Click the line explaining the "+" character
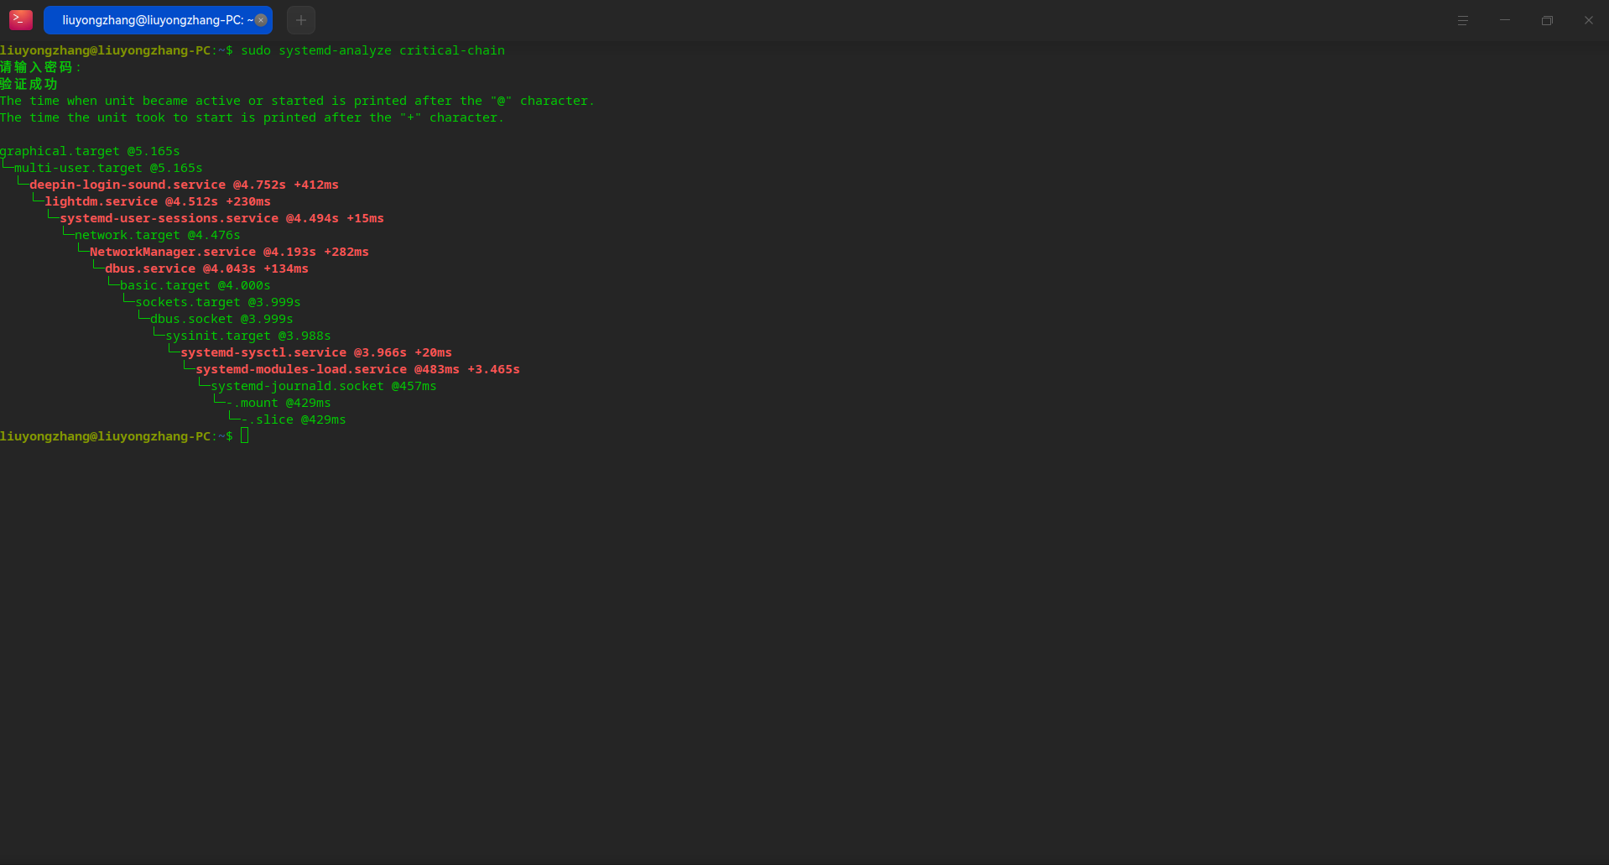 pos(253,117)
